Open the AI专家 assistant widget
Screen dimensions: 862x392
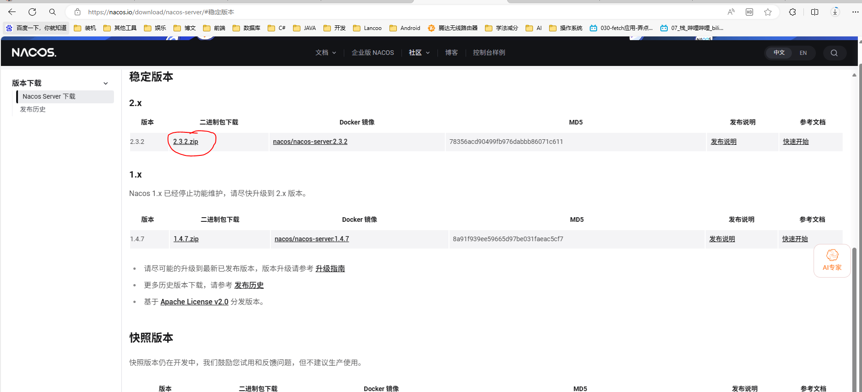click(832, 261)
